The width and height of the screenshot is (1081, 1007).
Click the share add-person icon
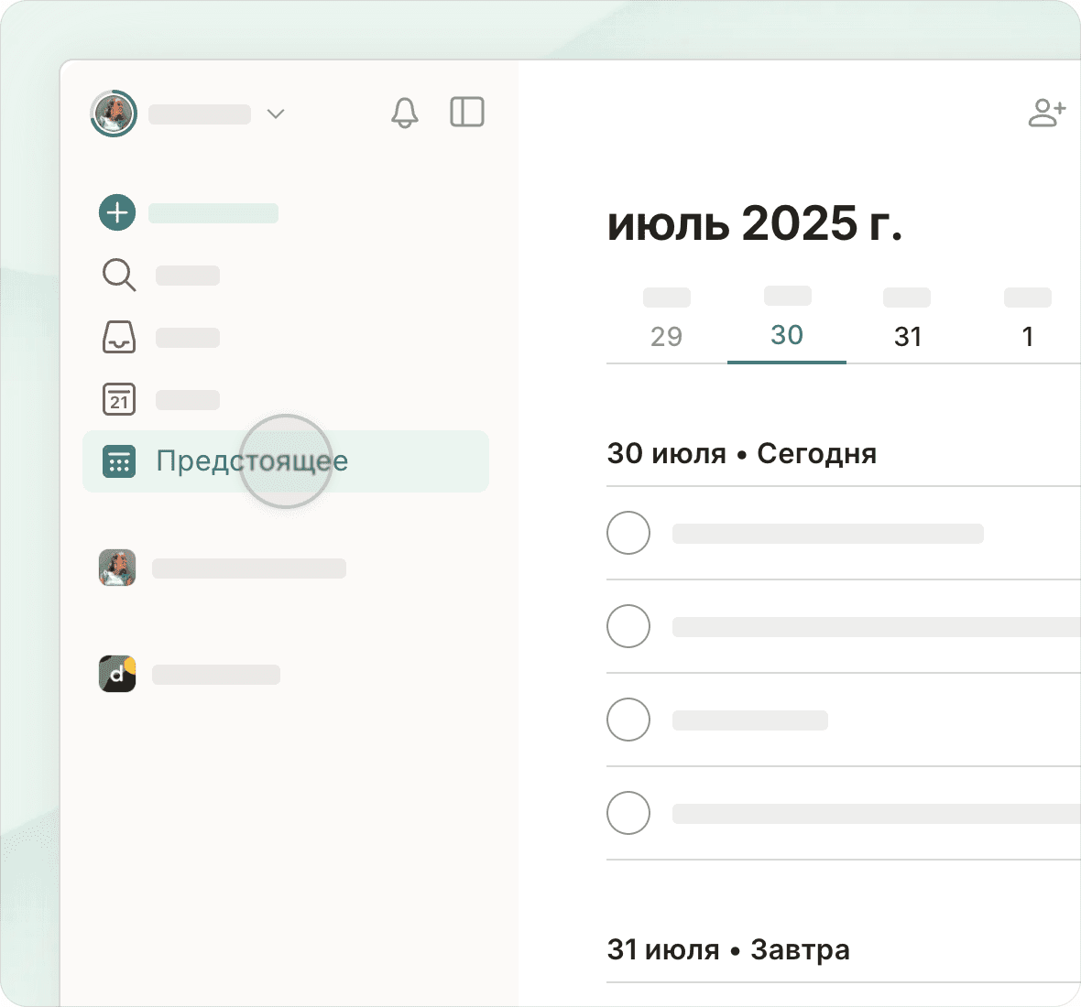coord(1046,113)
